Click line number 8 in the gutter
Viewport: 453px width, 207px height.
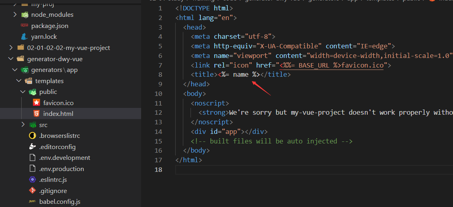pos(160,74)
